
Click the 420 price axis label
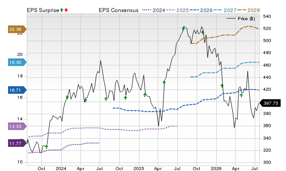[267, 90]
